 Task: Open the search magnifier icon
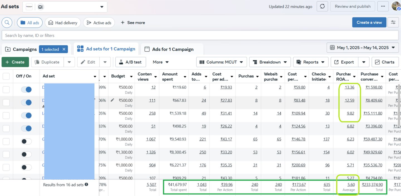7,22
